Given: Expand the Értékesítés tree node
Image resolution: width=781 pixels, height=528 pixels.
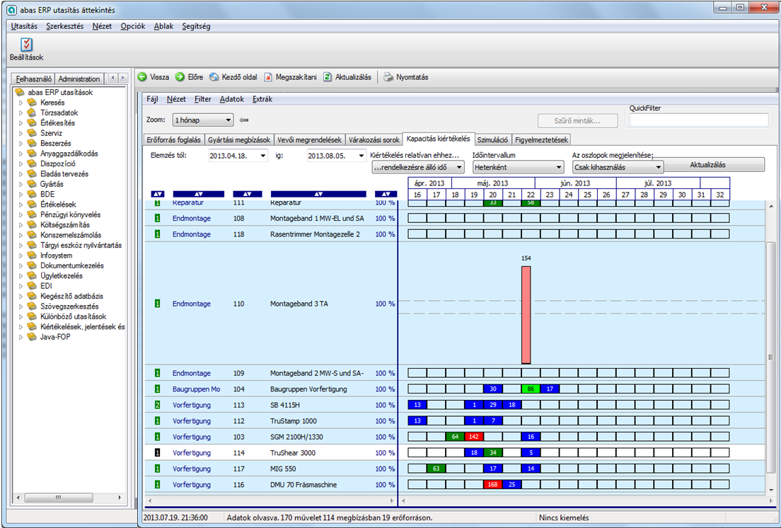Looking at the screenshot, I should [x=21, y=123].
